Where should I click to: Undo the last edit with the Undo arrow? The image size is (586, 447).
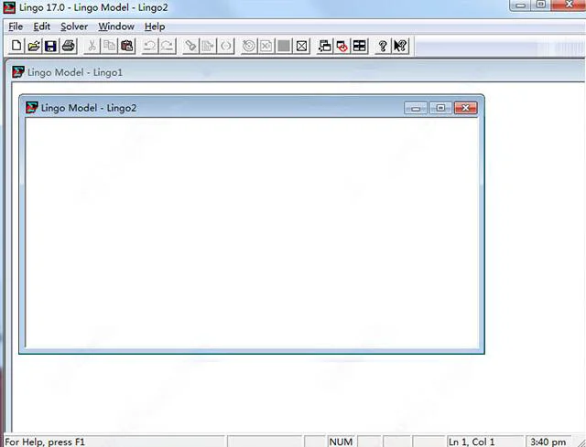click(x=150, y=46)
